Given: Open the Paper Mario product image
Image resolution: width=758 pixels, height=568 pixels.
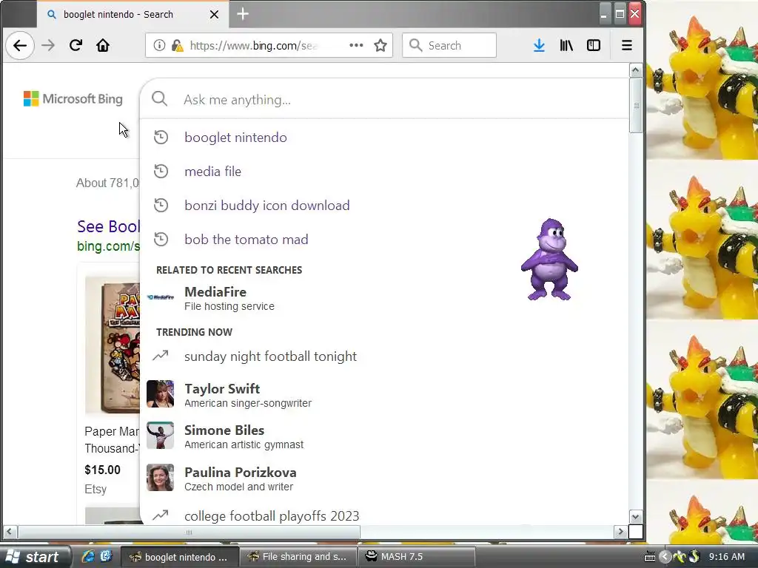Looking at the screenshot, I should (113, 345).
